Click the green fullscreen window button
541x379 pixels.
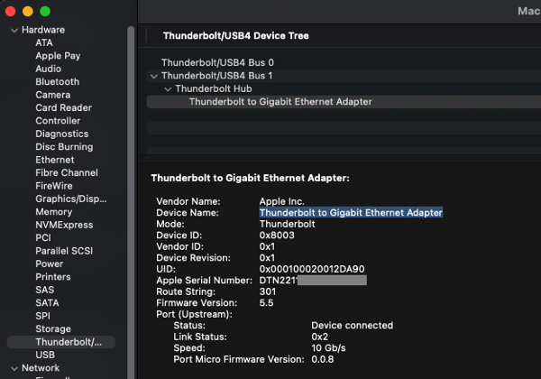click(45, 12)
